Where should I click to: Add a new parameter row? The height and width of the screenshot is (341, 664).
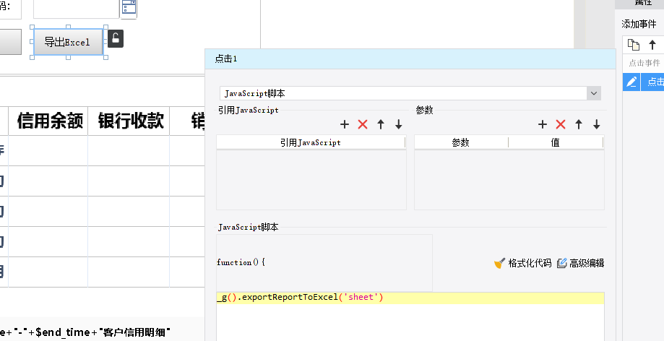coord(543,124)
